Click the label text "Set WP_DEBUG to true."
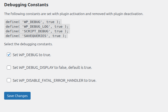Image resolution: width=168 pixels, height=112 pixels. pyautogui.click(x=32, y=55)
